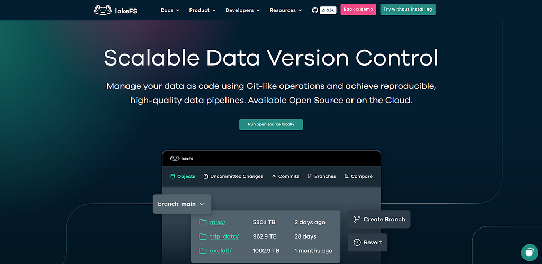Click the folder icon beside misc/
The image size is (542, 264).
[x=203, y=222]
